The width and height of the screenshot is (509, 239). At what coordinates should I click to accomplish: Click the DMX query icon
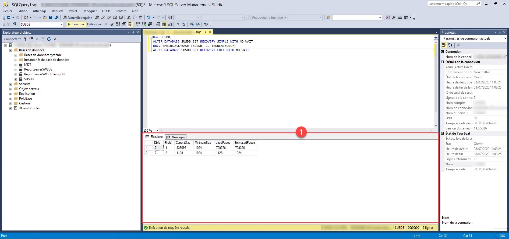[x=109, y=17]
